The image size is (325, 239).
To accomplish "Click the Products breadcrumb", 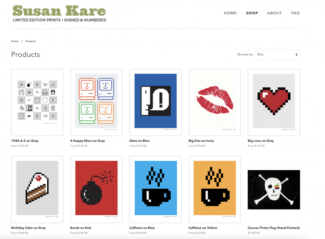I will (31, 41).
